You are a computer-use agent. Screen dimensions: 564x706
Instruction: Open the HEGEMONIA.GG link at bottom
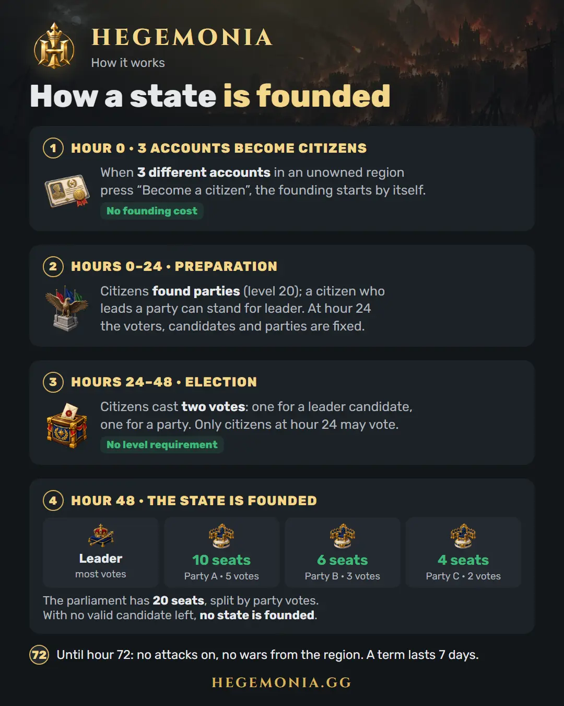(x=281, y=682)
